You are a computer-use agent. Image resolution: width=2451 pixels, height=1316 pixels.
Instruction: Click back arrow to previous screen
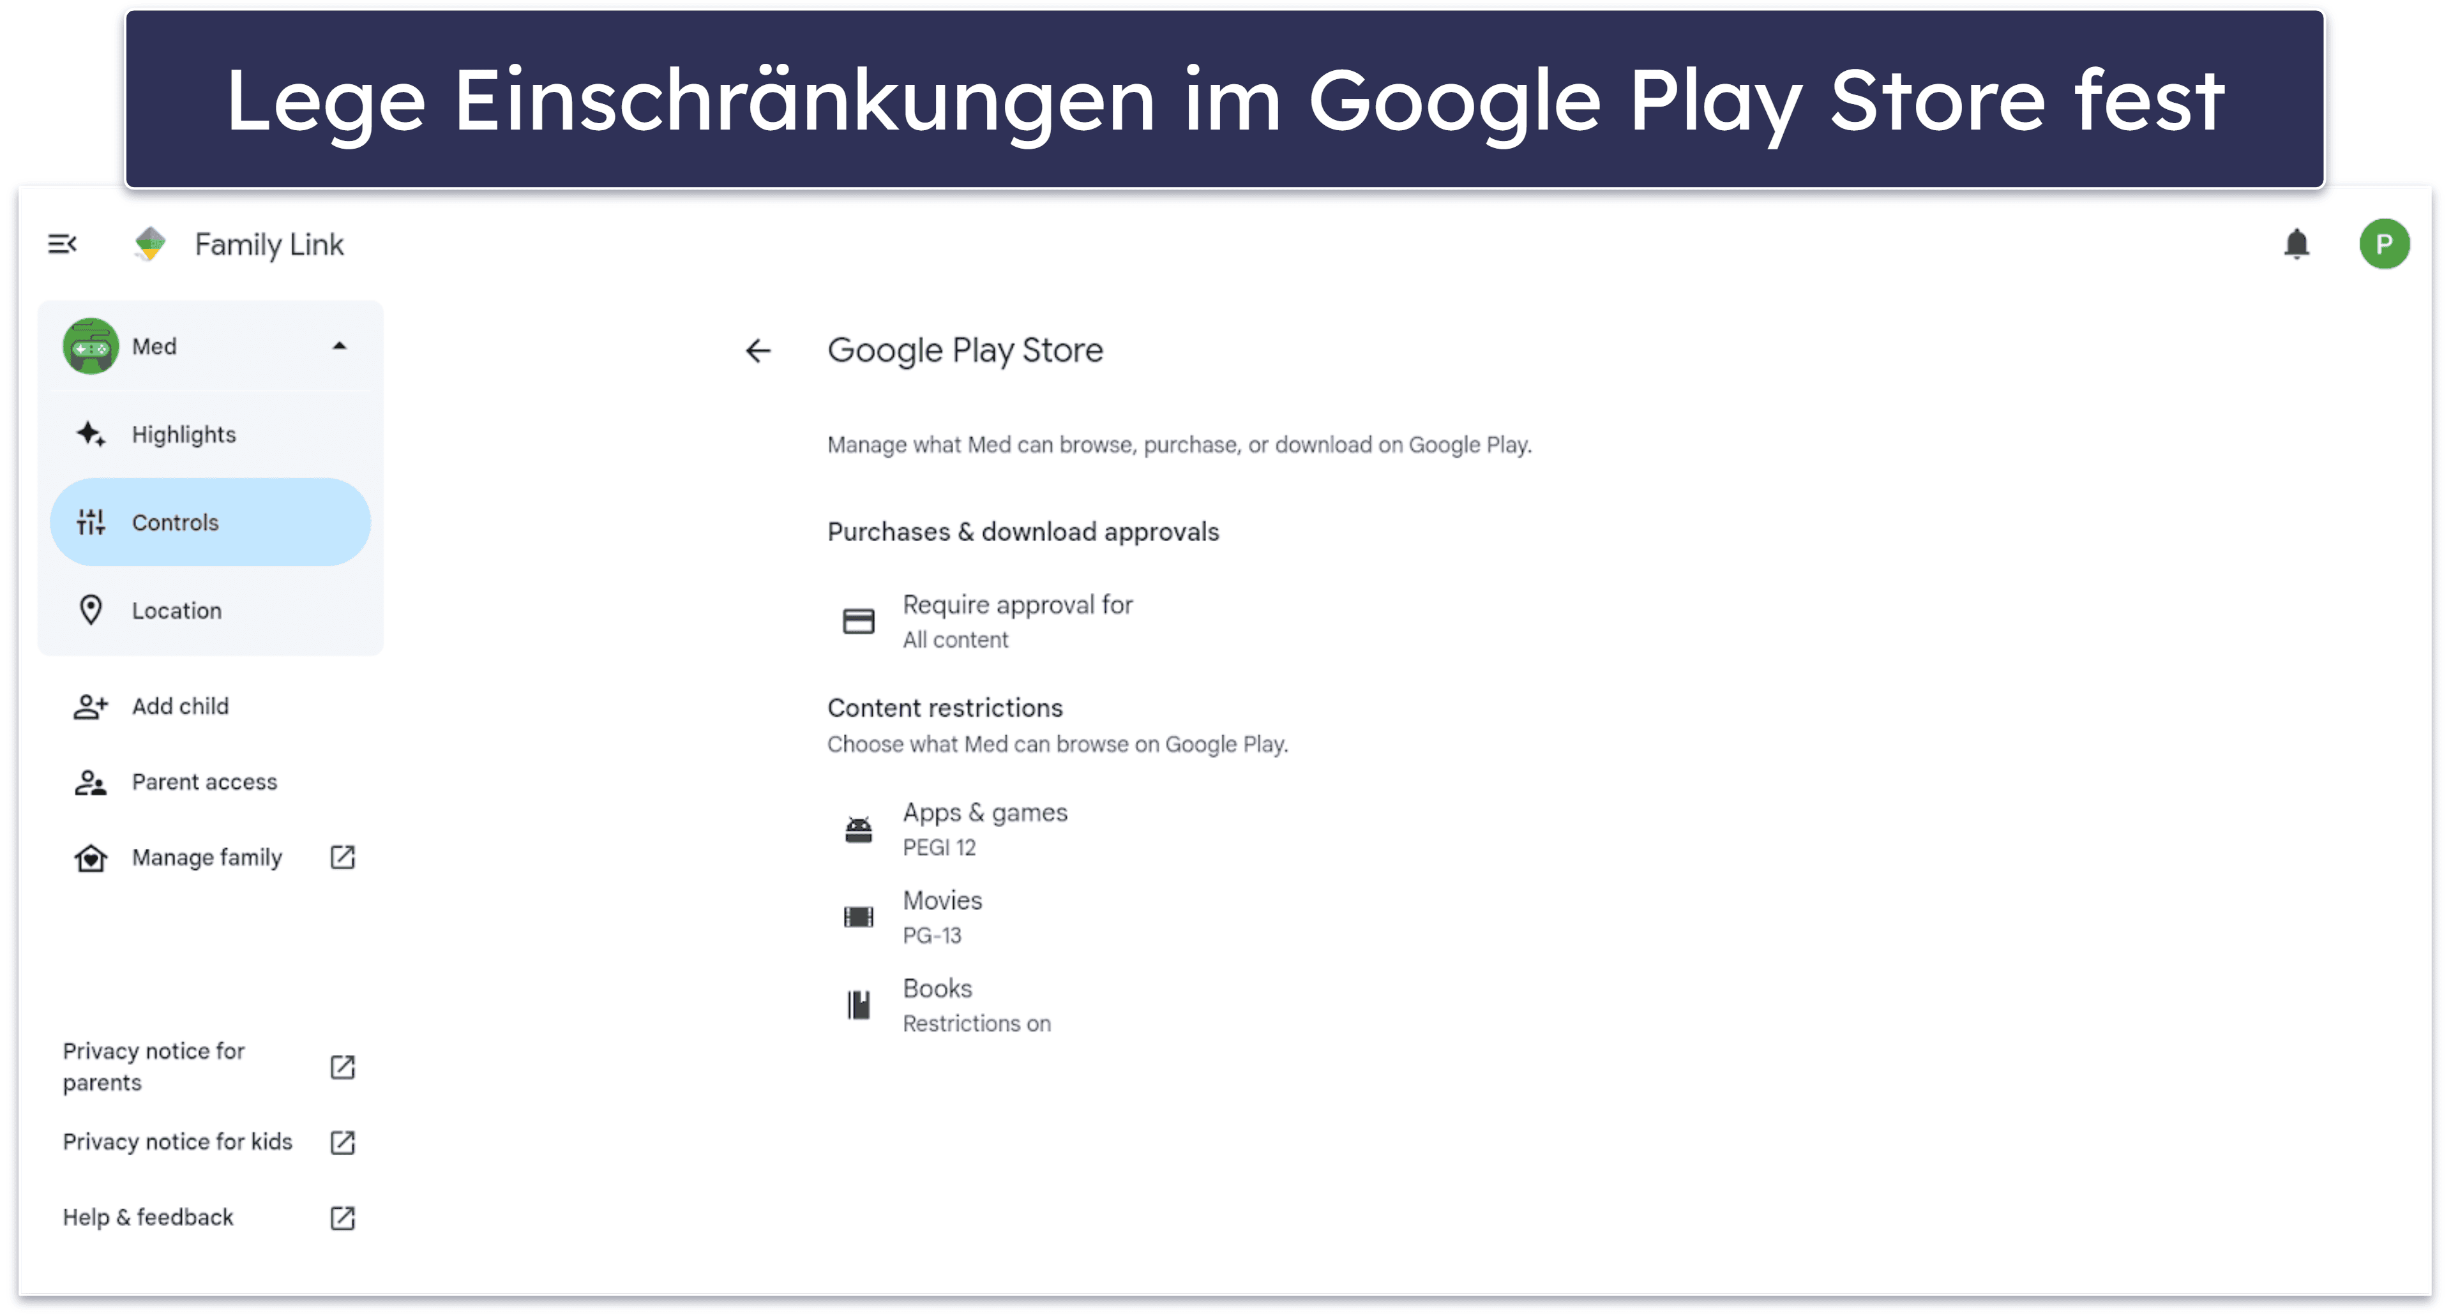point(757,350)
